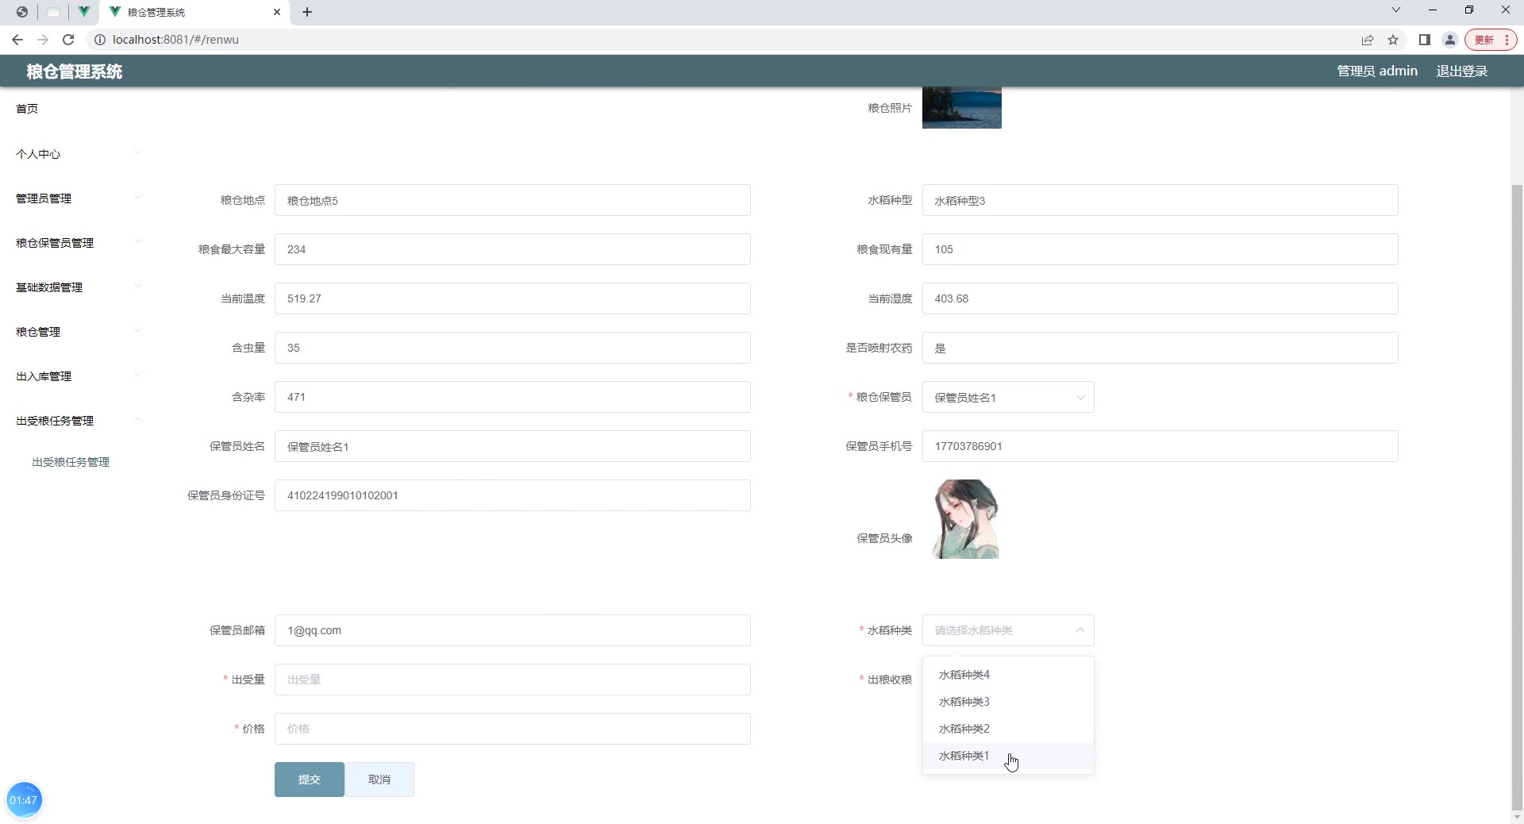
Task: Click the 粮仓照片 thumbnail image
Action: [x=962, y=107]
